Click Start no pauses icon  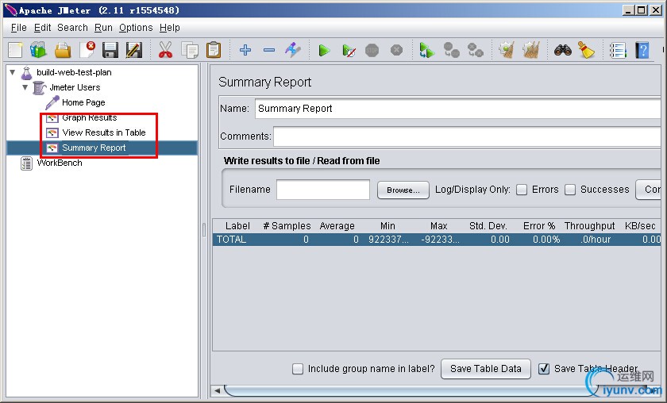pyautogui.click(x=349, y=51)
